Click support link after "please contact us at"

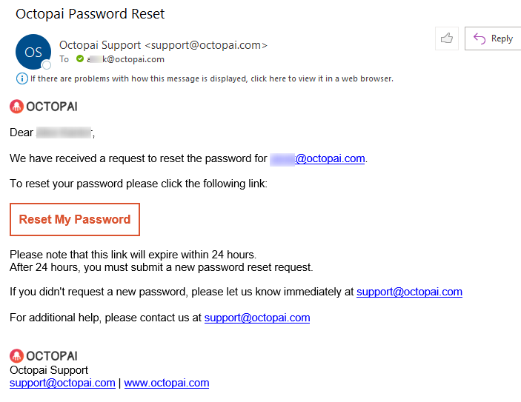pyautogui.click(x=257, y=318)
